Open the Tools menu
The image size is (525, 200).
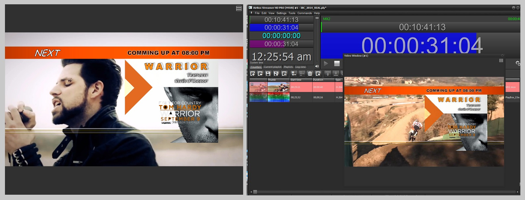pyautogui.click(x=292, y=13)
